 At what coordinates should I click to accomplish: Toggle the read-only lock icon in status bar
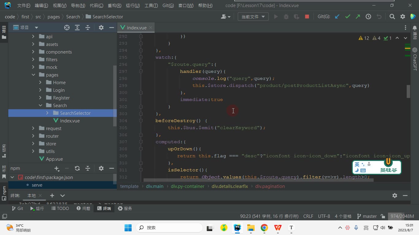point(383,216)
